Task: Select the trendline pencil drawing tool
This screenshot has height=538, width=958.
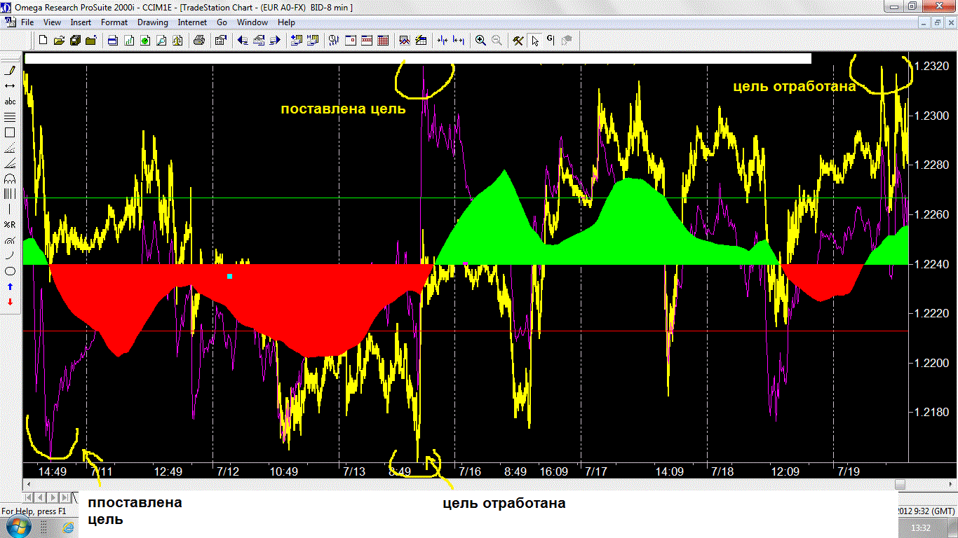Action: tap(10, 70)
